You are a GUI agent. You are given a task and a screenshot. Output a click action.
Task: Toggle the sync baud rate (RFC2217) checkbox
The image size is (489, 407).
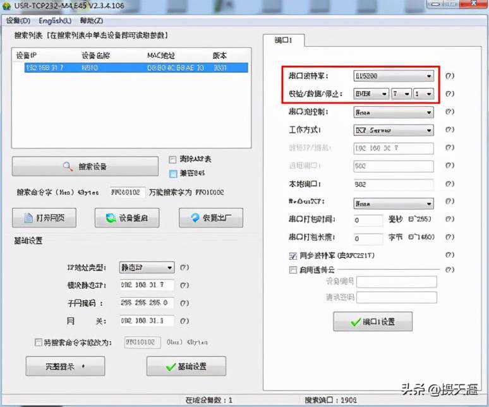293,257
